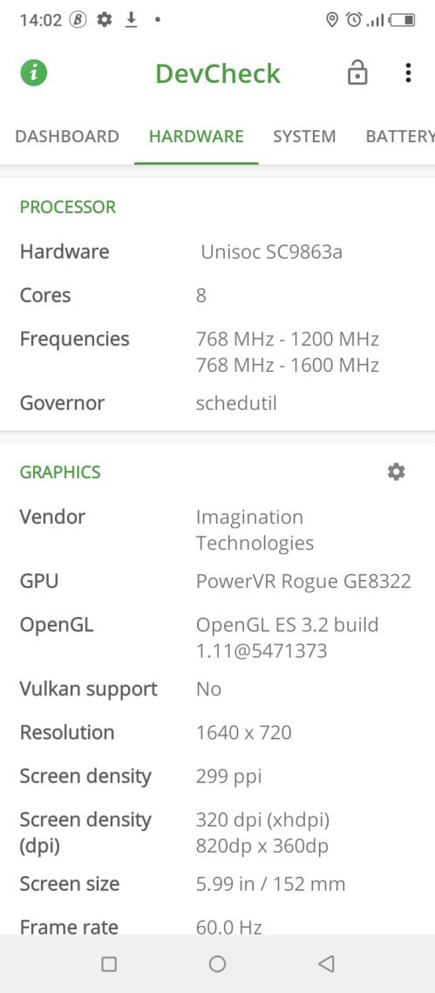Tap the Android back triangle button

click(x=326, y=964)
